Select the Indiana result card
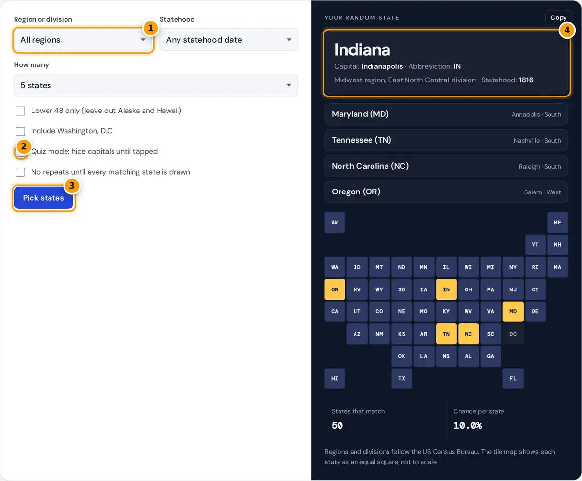582x481 pixels. tap(446, 63)
